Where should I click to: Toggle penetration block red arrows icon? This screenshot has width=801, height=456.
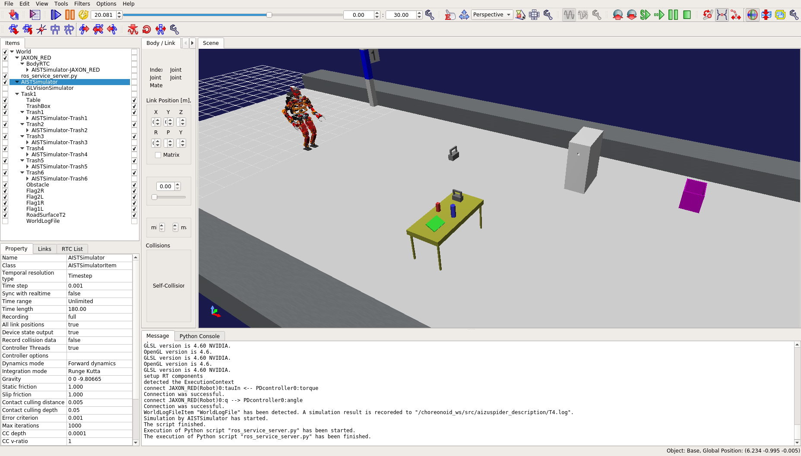[766, 15]
